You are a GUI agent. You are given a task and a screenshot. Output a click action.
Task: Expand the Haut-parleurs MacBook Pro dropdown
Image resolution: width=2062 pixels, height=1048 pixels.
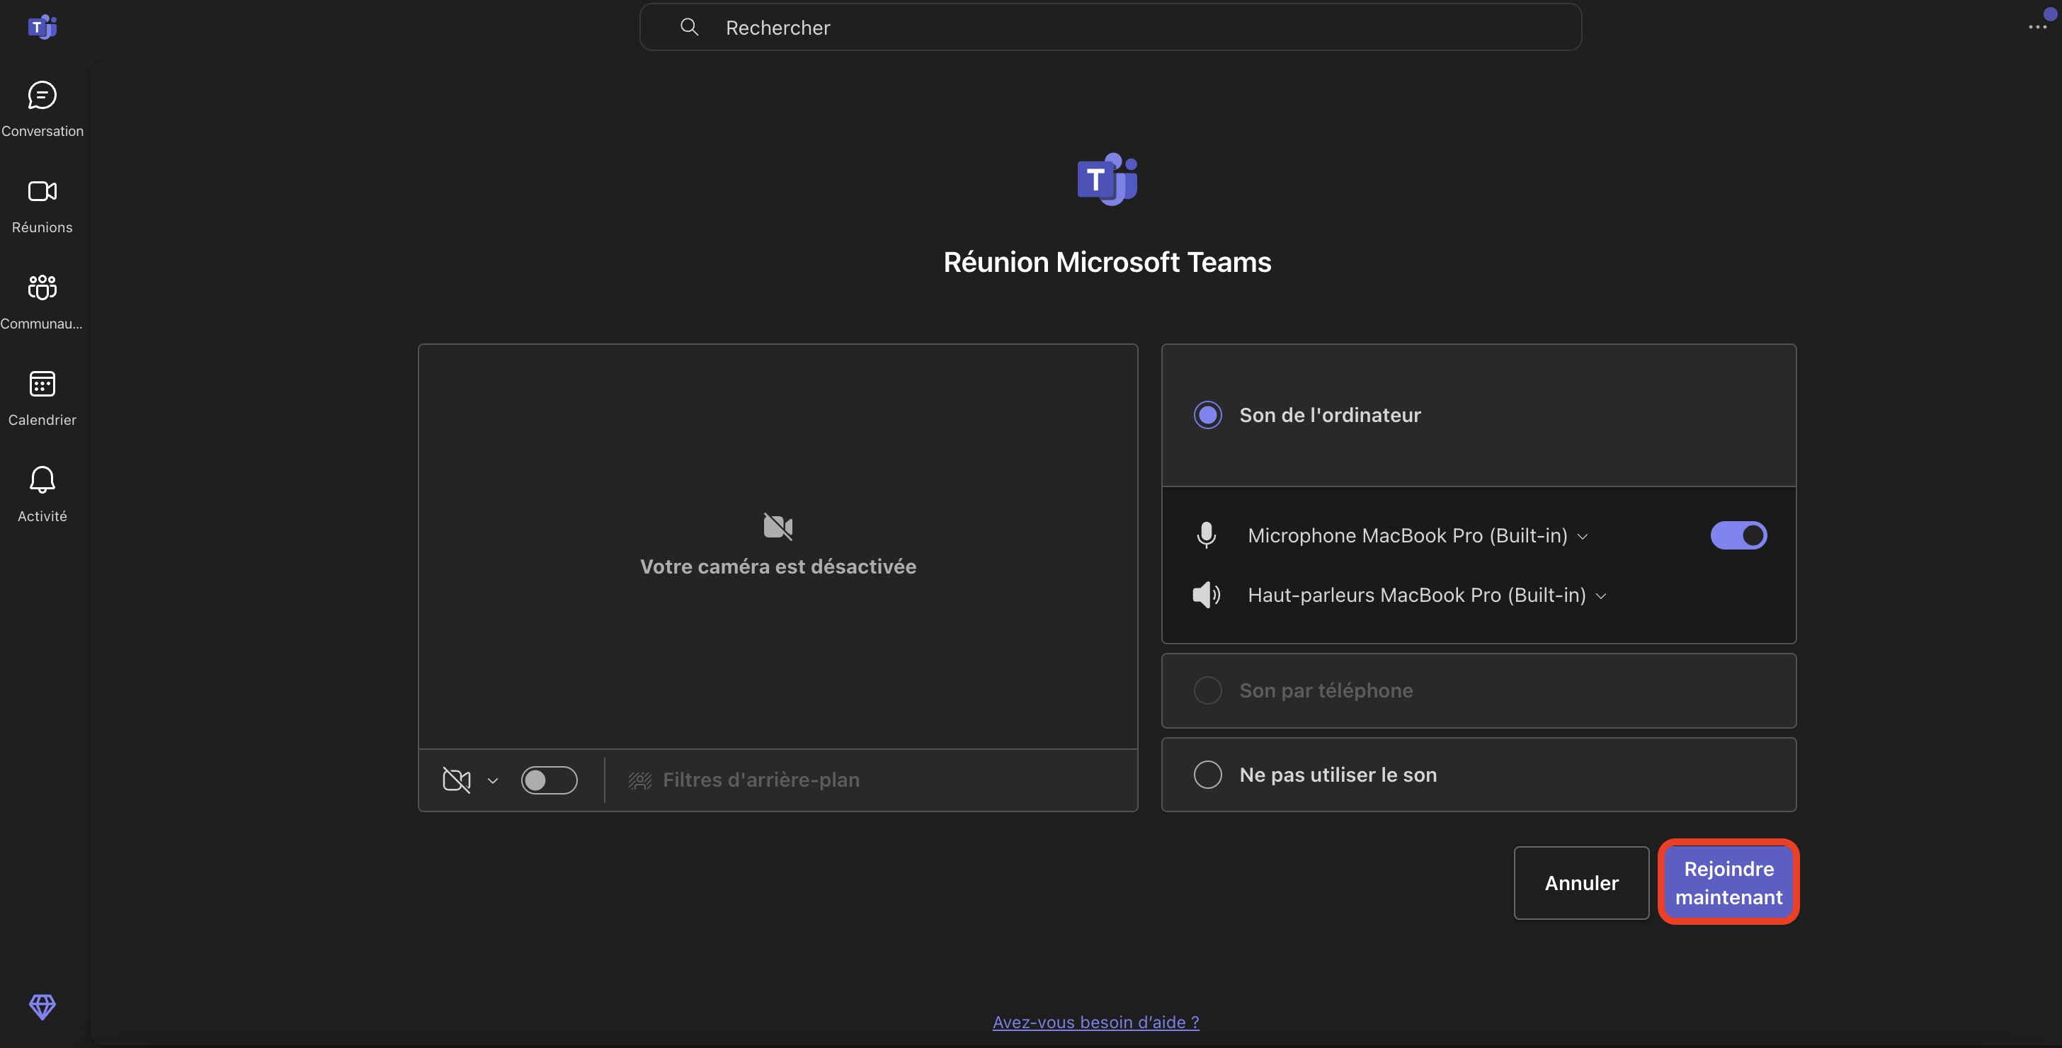click(1601, 596)
